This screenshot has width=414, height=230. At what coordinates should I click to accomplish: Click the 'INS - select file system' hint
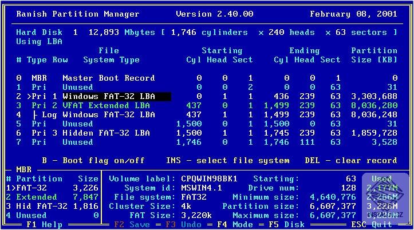(x=227, y=160)
